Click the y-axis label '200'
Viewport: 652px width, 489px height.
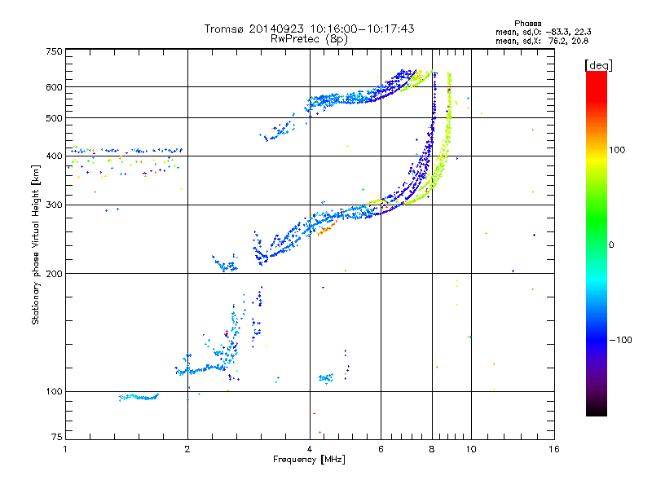[x=54, y=274]
